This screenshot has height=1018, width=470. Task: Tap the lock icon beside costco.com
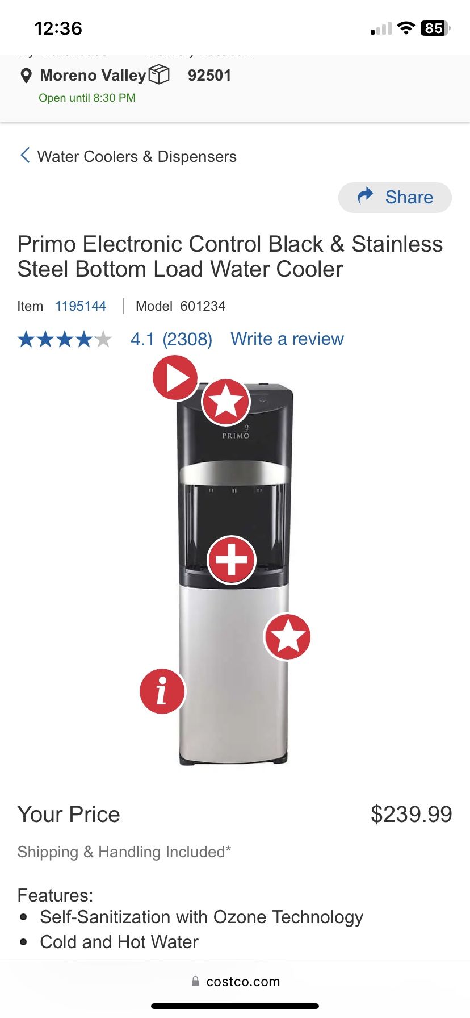pyautogui.click(x=195, y=981)
